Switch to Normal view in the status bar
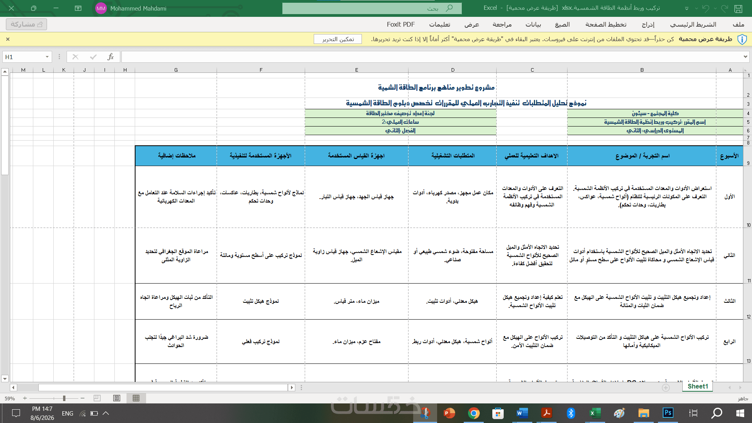This screenshot has width=752, height=423. [136, 398]
